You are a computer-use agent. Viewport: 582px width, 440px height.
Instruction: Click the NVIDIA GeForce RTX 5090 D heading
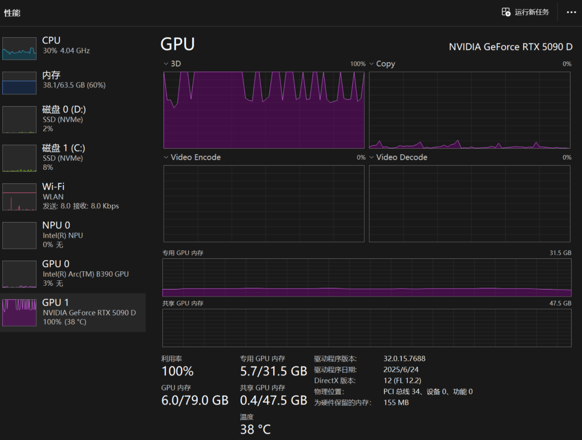click(x=510, y=47)
